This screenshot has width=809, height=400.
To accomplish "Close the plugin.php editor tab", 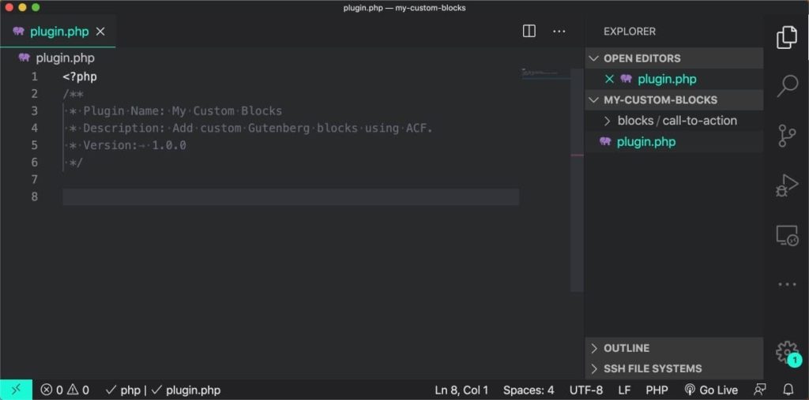I will coord(100,32).
